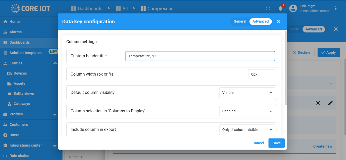Go to Dashboards breadcrumb
The width and height of the screenshot is (346, 160).
coord(87,9)
